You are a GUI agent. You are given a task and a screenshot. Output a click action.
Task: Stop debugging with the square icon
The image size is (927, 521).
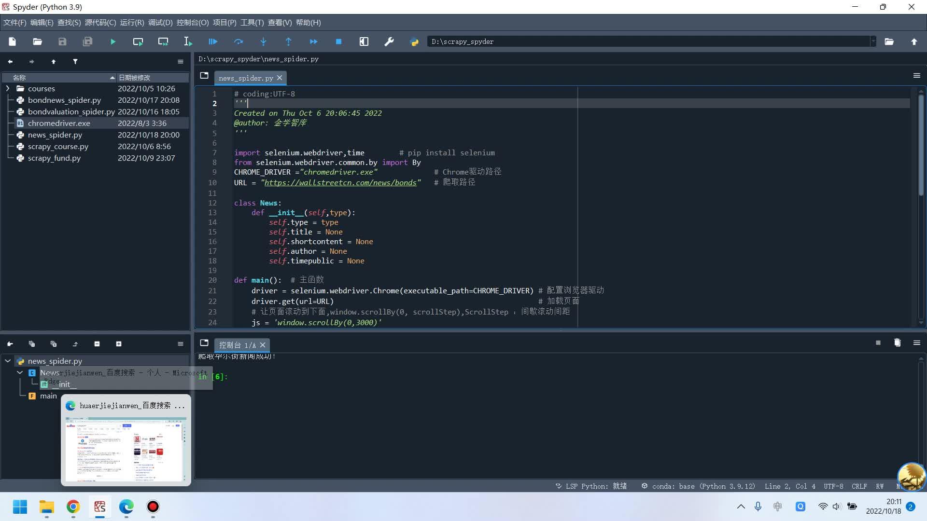coord(338,42)
